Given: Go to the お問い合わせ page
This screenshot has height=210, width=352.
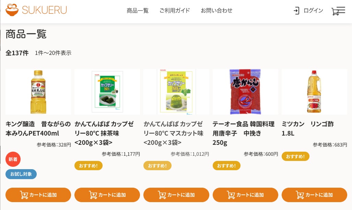Looking at the screenshot, I should [x=216, y=11].
